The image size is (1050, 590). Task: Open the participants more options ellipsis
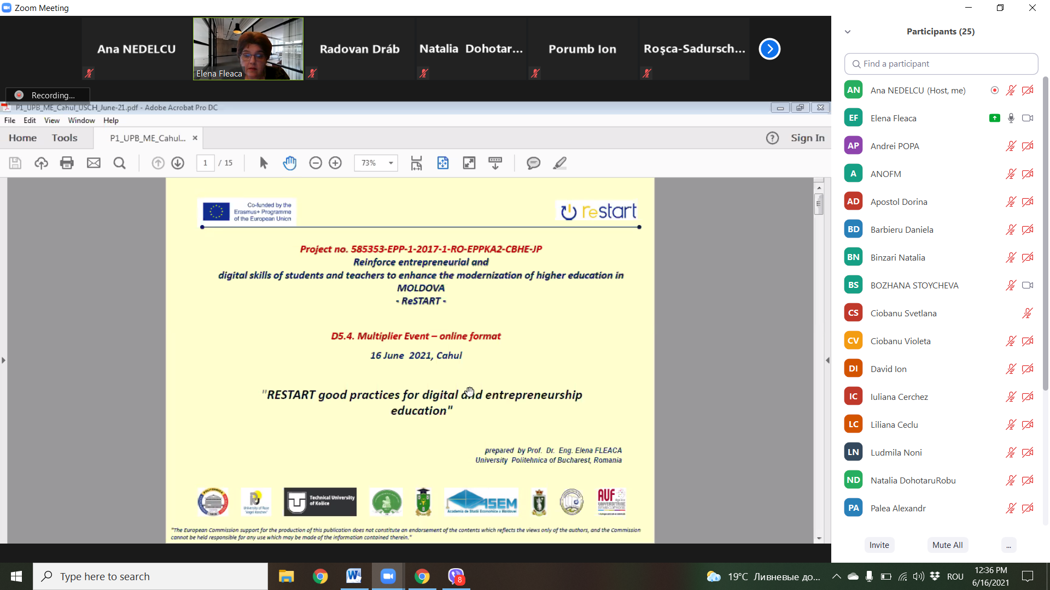click(1008, 545)
